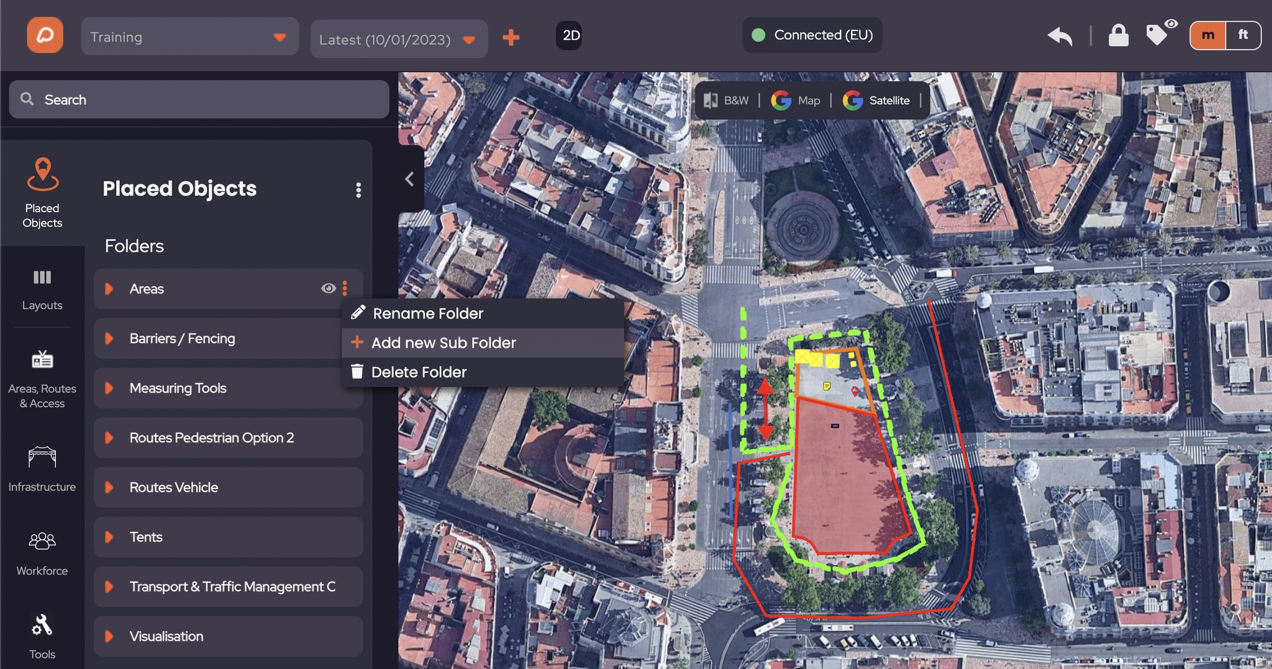Click the undo arrow icon
The width and height of the screenshot is (1272, 669).
pos(1060,36)
